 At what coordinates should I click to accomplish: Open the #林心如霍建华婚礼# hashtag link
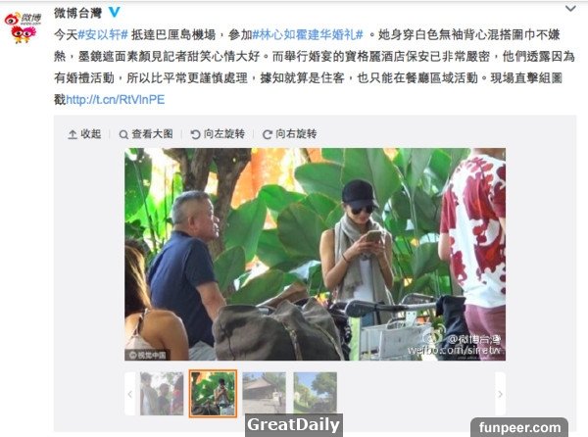pos(308,35)
